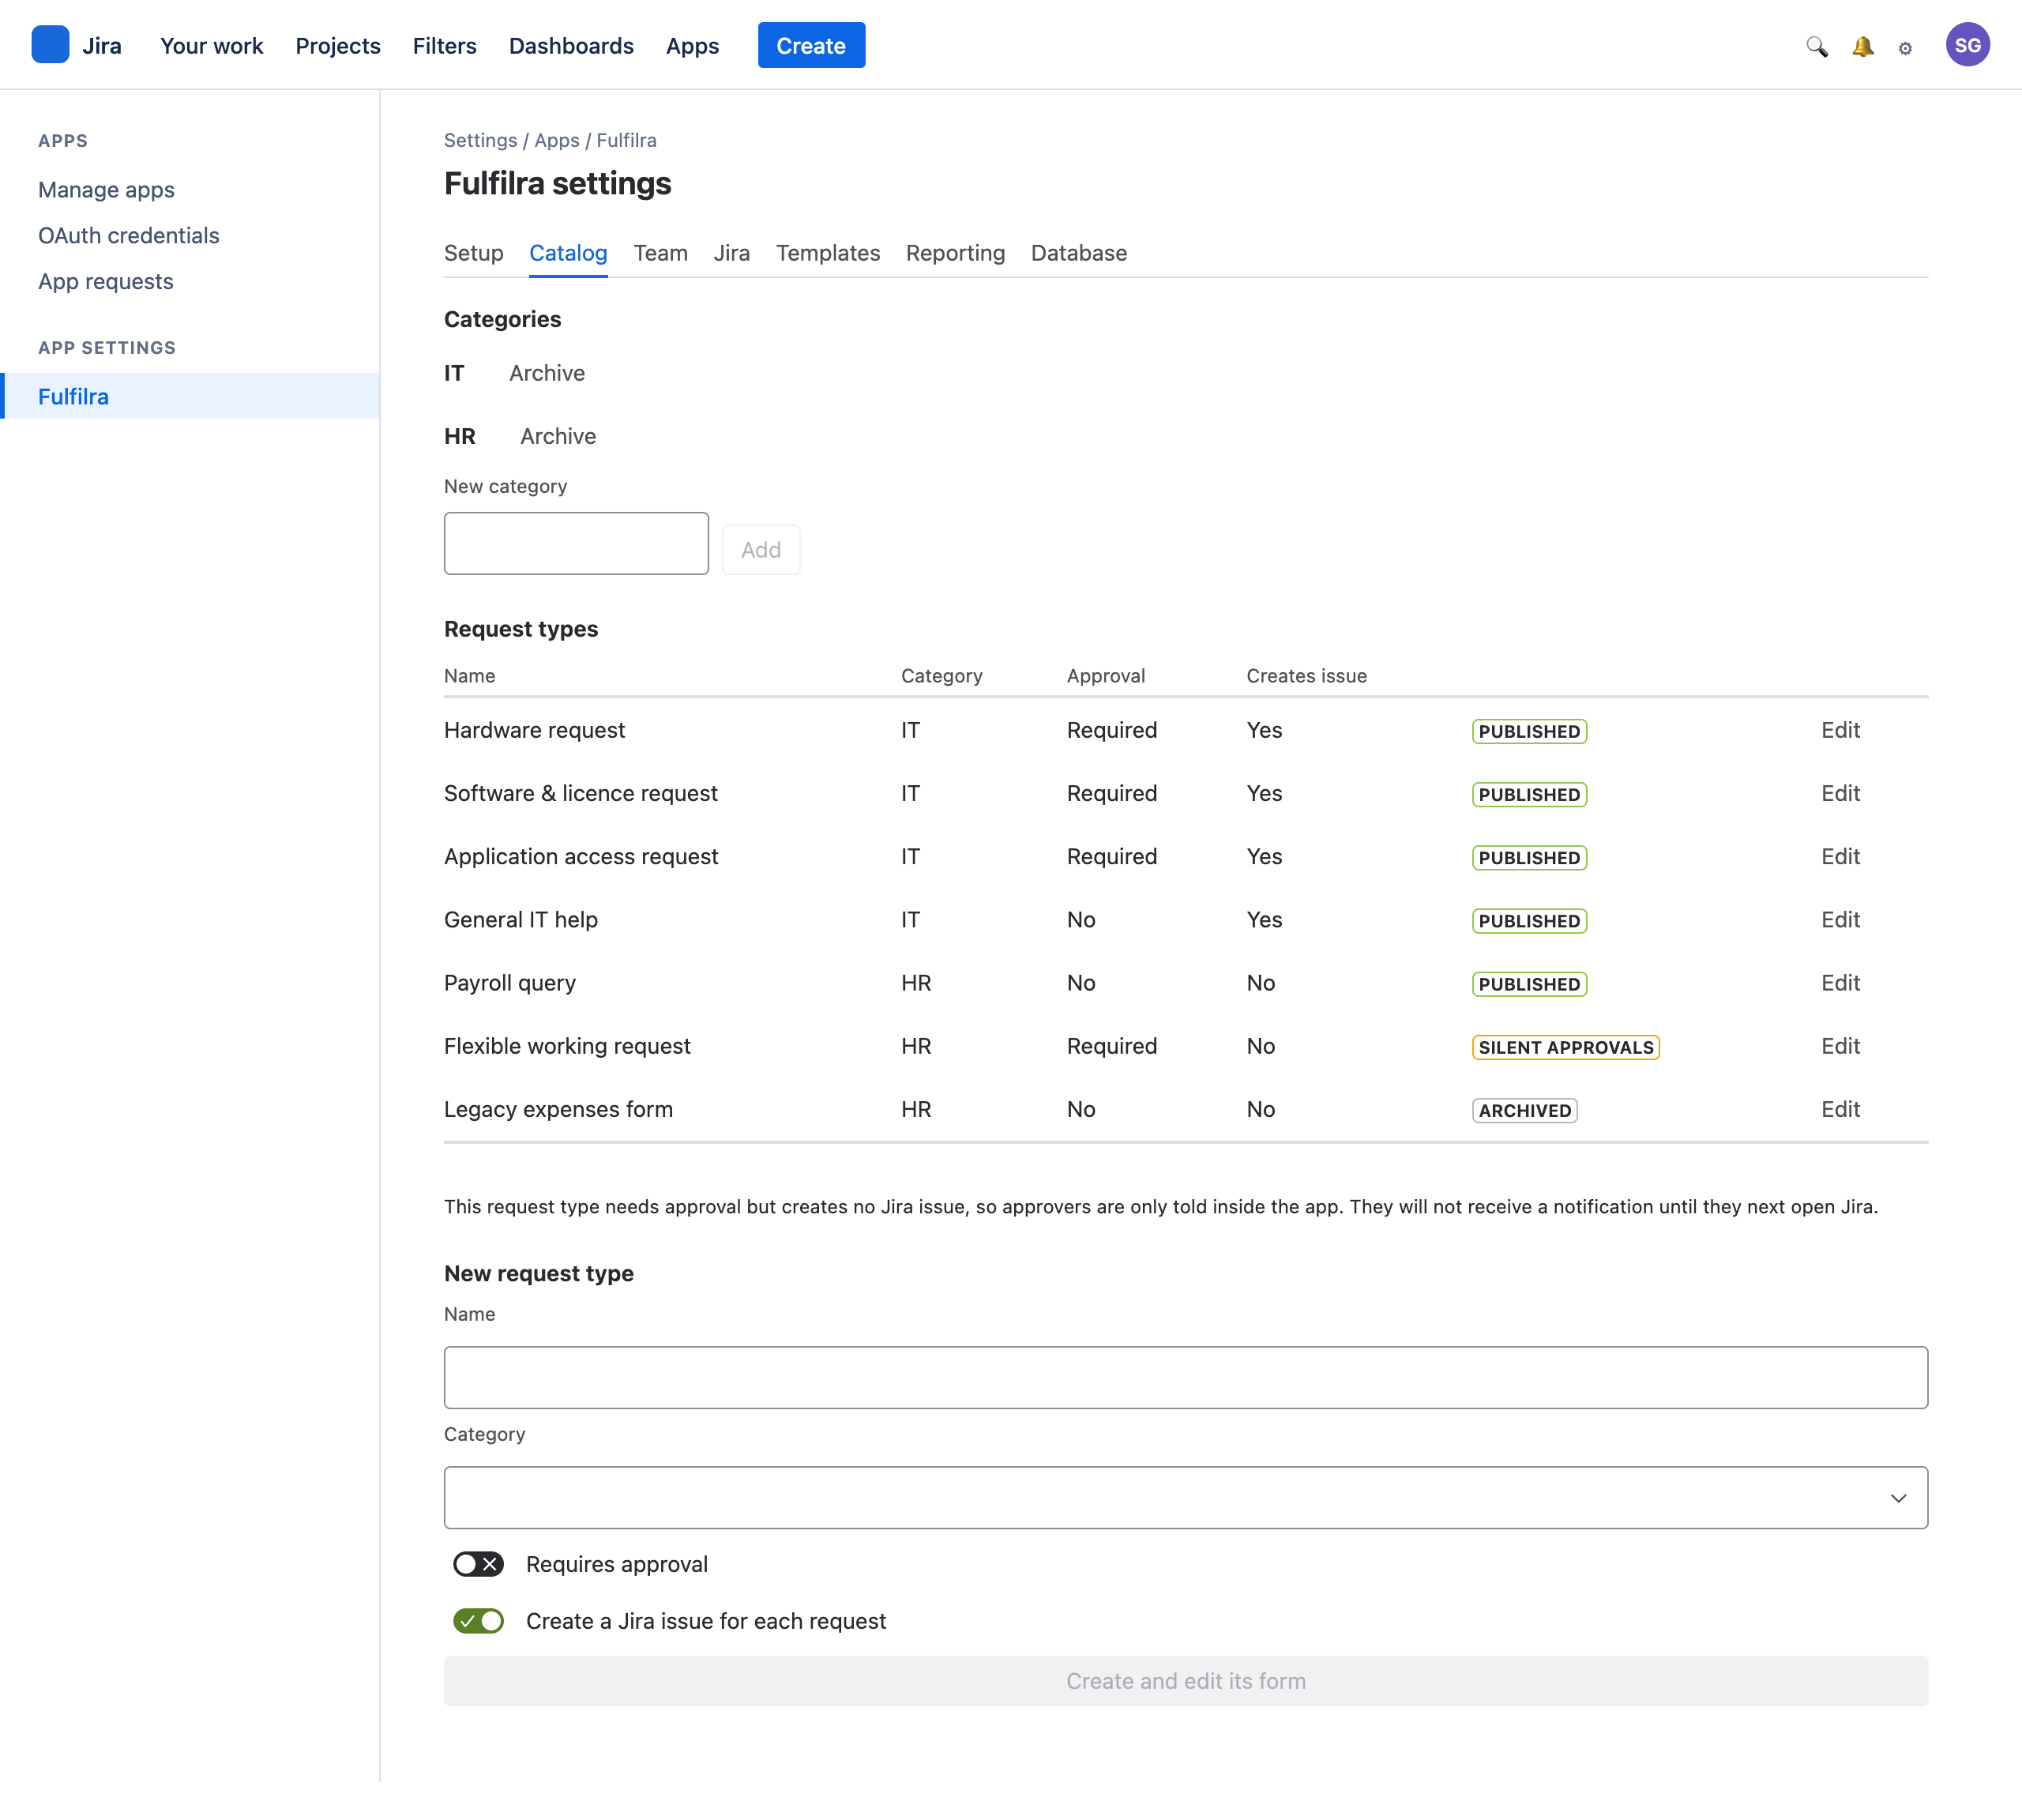Click the blue Create button

(811, 46)
